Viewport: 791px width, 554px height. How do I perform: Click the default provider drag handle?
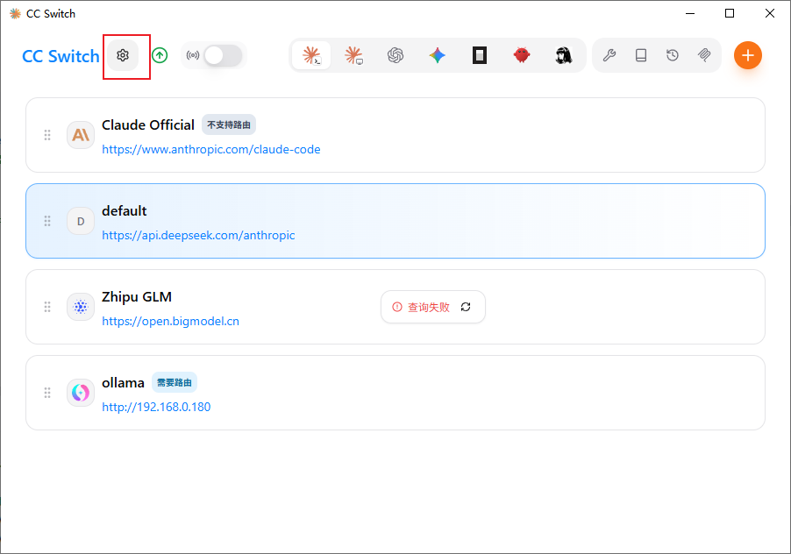[x=47, y=221]
